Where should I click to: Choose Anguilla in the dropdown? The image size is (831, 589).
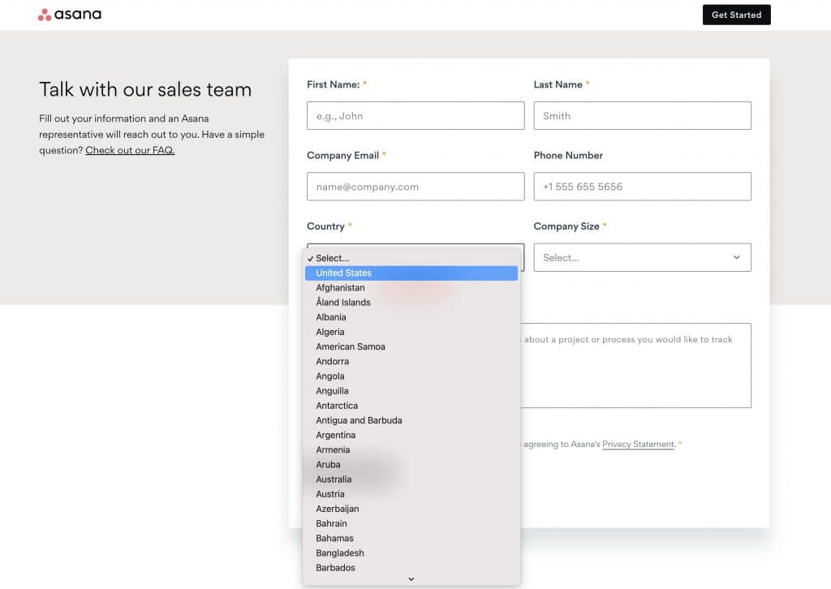click(411, 391)
